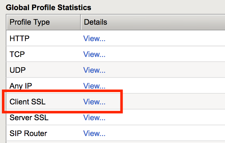
Task: Click the partially visible row below SIP Router
Action: coord(114,142)
